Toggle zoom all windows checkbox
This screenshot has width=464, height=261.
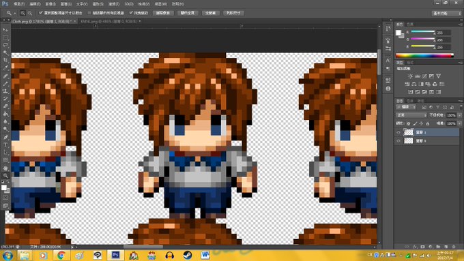tap(89, 13)
